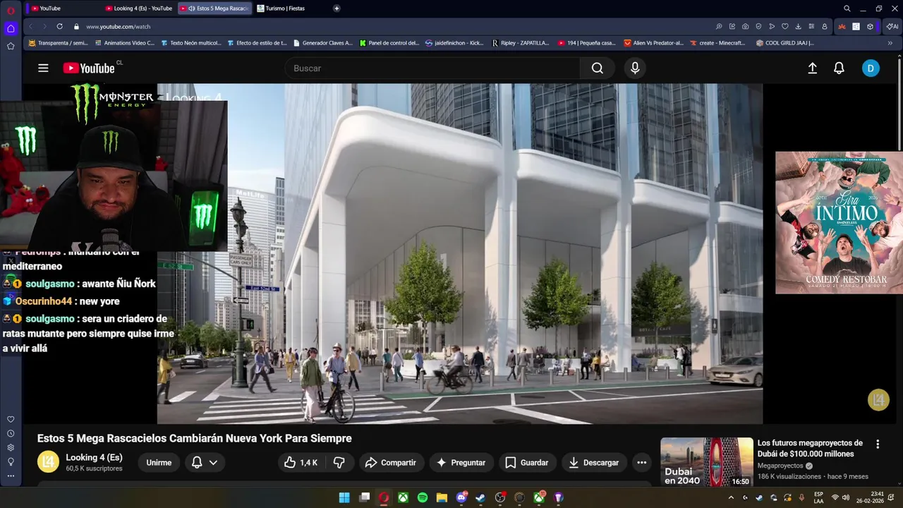Open 'COOL GIRLD JAAJ' bookmark
The height and width of the screenshot is (508, 903).
pos(784,43)
